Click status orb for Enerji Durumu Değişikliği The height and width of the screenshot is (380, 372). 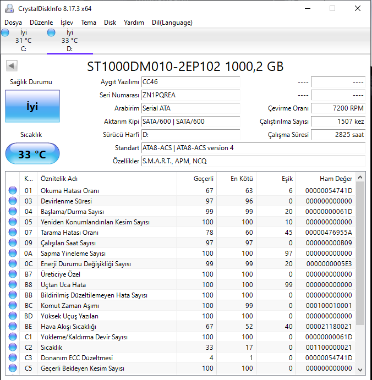pos(13,263)
